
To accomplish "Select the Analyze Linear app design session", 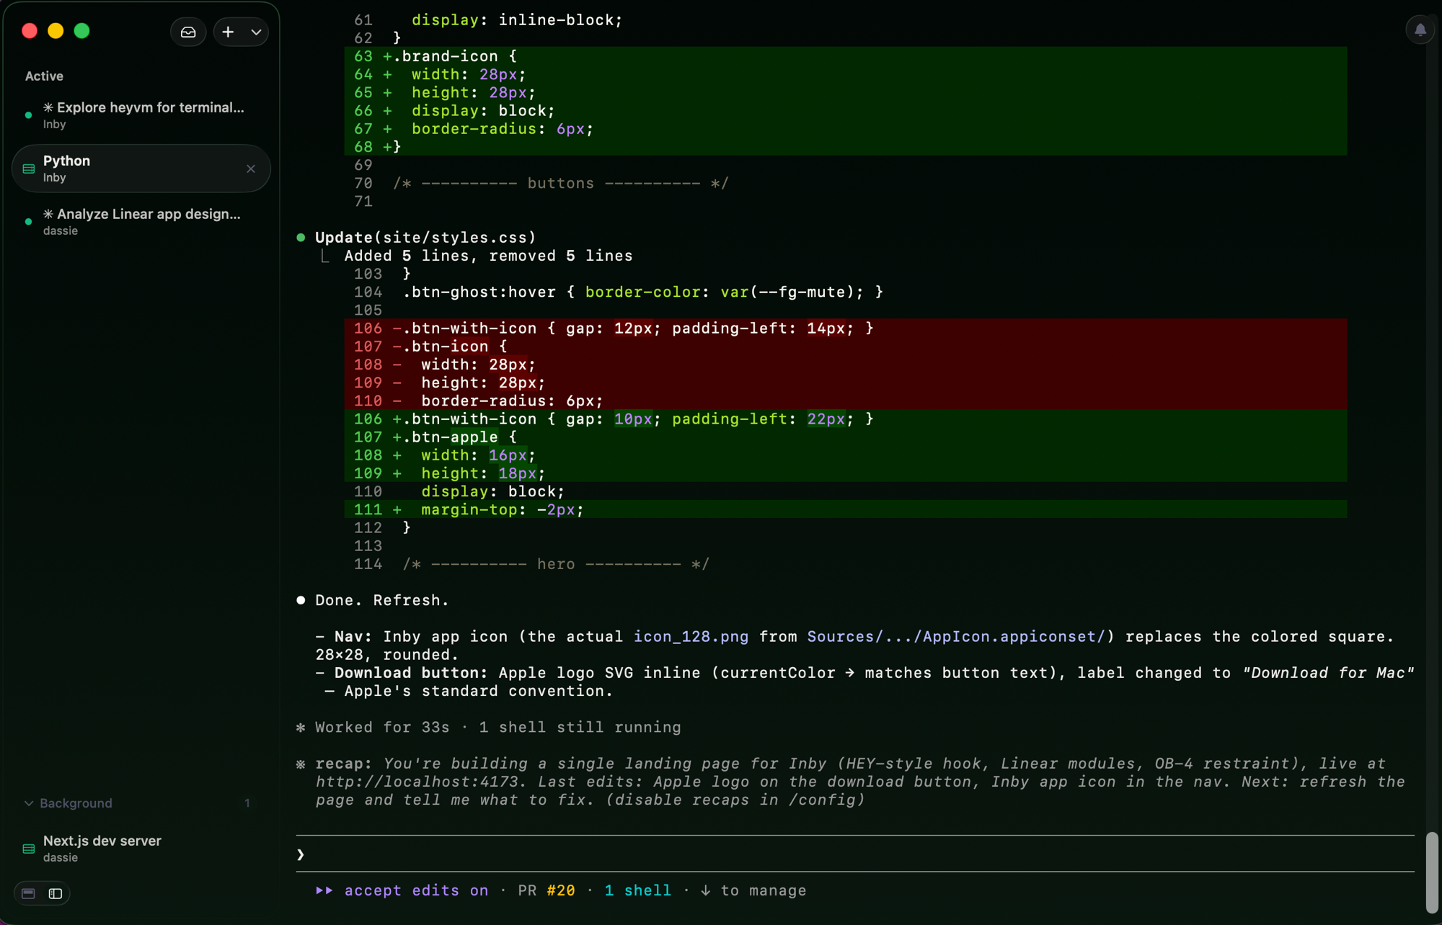I will click(141, 222).
